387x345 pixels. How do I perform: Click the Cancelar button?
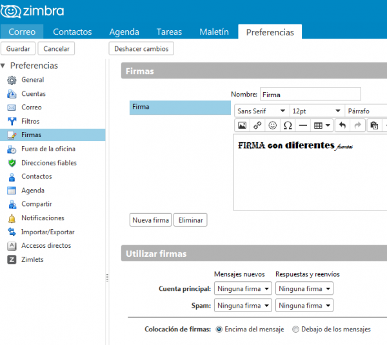coord(56,48)
